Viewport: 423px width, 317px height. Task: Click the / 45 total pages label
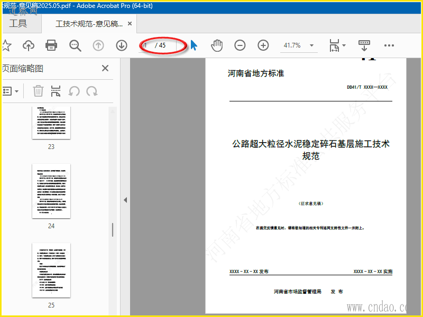[x=160, y=45]
